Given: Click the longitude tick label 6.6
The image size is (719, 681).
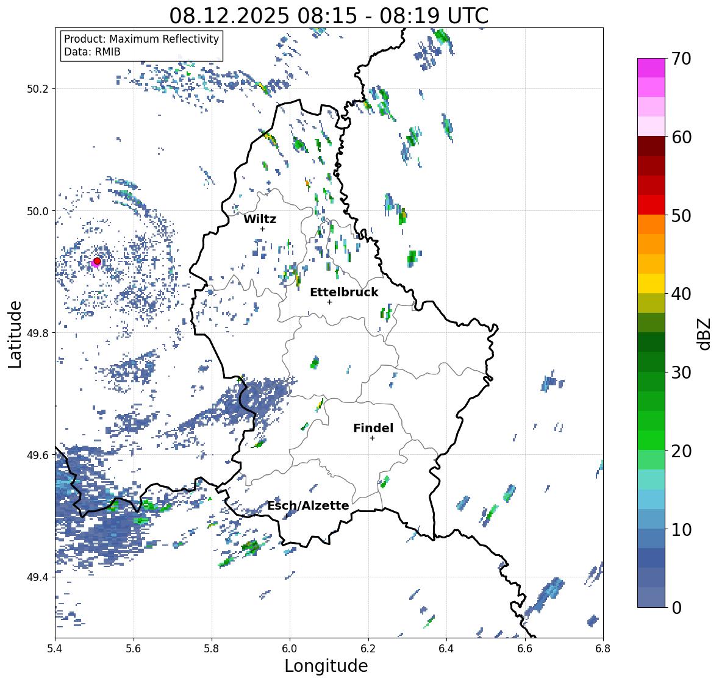Looking at the screenshot, I should 525,648.
